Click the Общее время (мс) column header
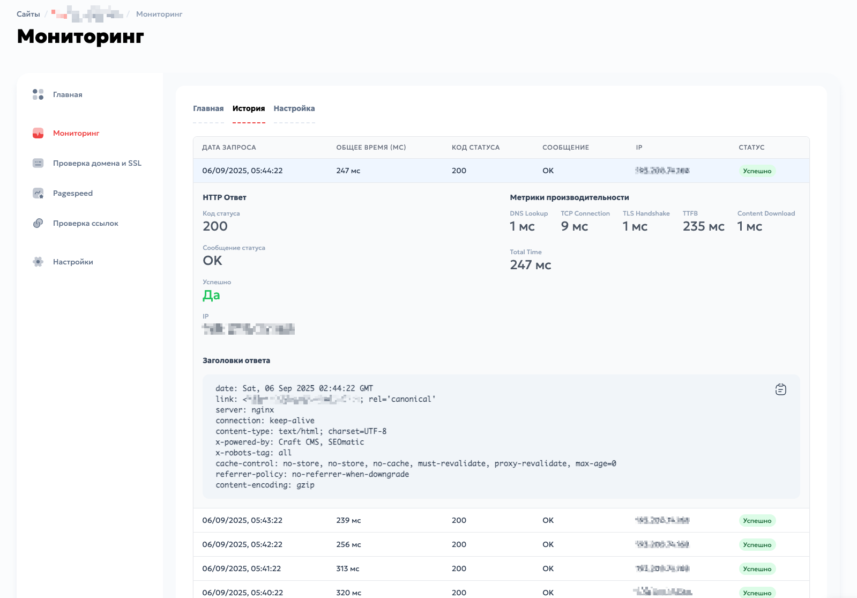The image size is (857, 598). point(371,147)
